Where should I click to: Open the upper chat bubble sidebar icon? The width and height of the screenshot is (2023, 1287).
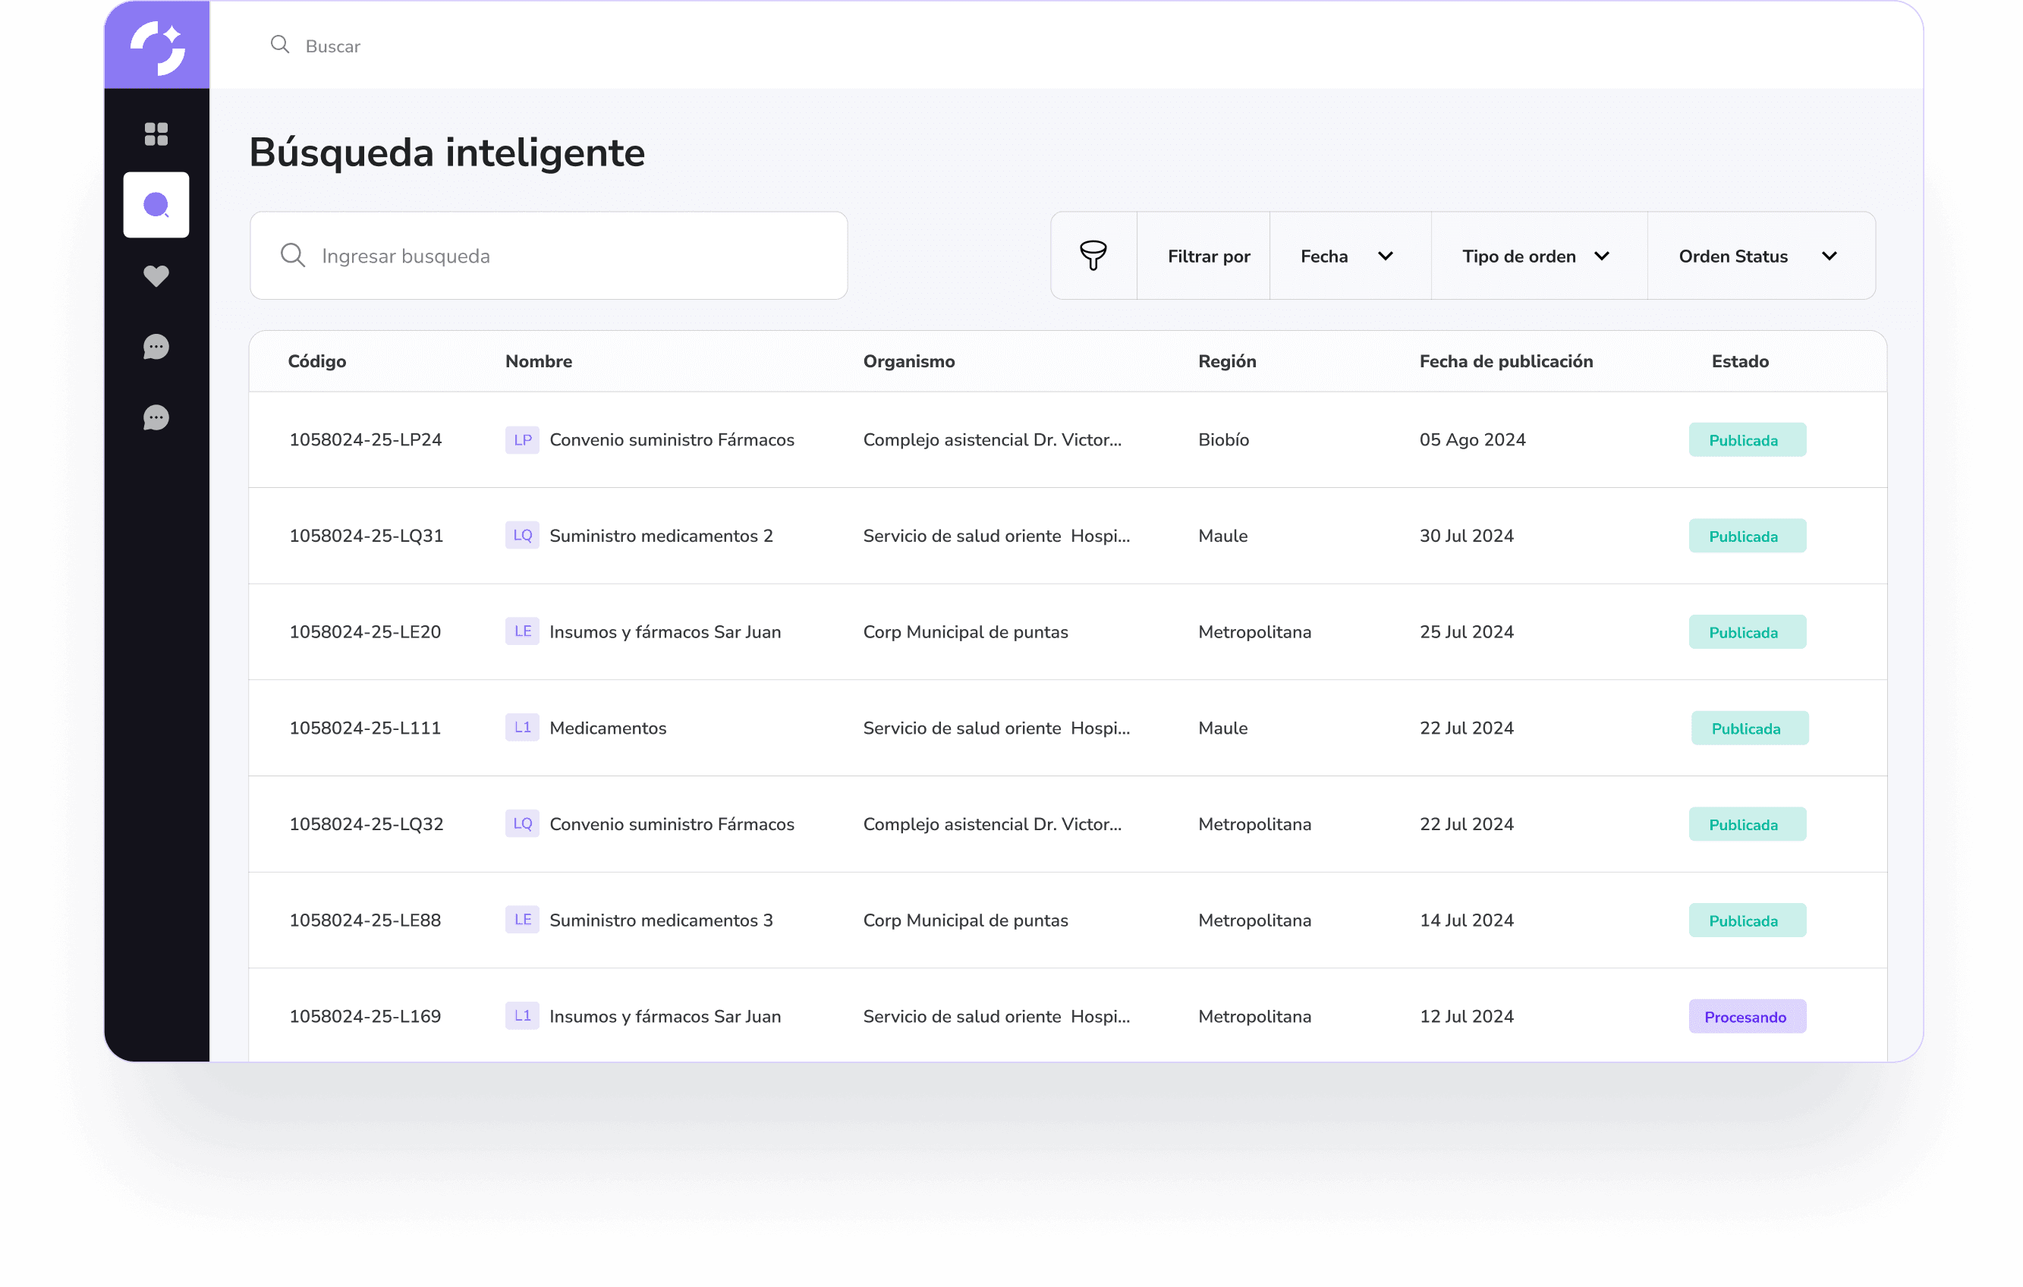point(156,346)
